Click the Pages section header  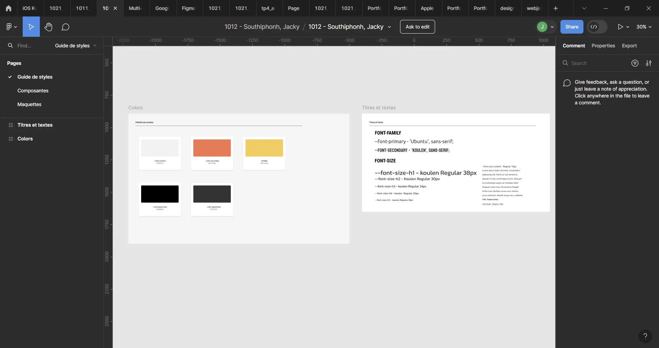(x=14, y=63)
